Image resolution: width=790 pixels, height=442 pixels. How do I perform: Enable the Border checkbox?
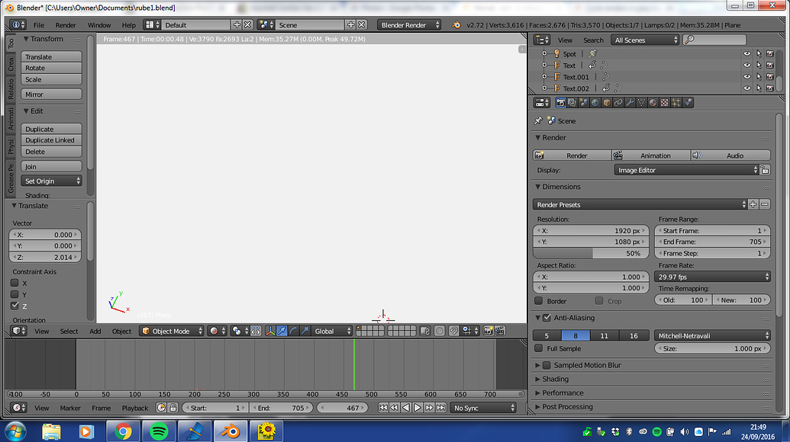tap(539, 301)
